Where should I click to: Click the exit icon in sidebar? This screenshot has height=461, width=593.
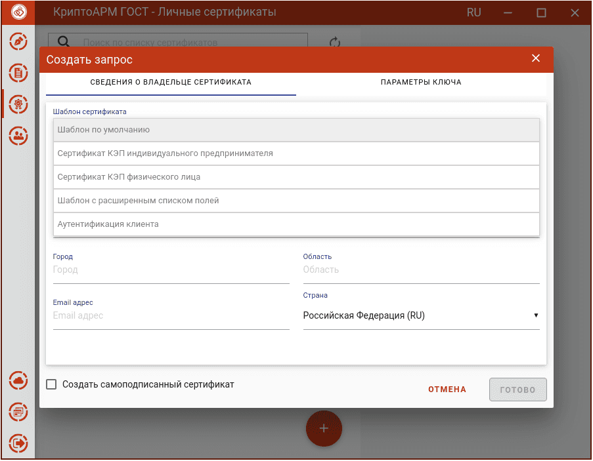pos(18,443)
